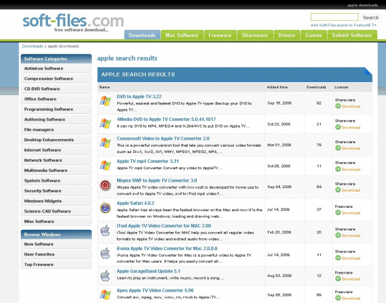The height and width of the screenshot is (303, 386).
Task: Open Convexsoft Video to Apple TV Converter 2.8
Action: [163, 139]
